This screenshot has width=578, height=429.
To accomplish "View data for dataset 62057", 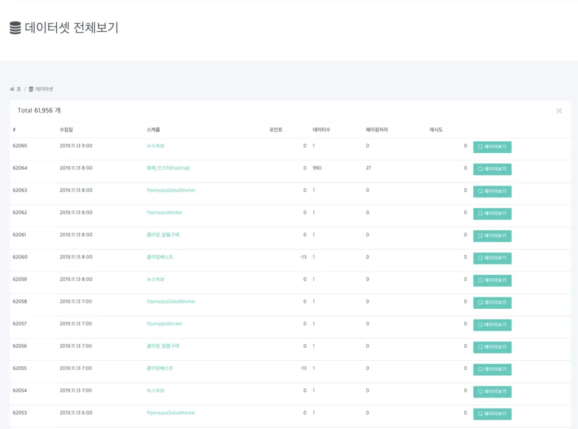I will point(492,324).
